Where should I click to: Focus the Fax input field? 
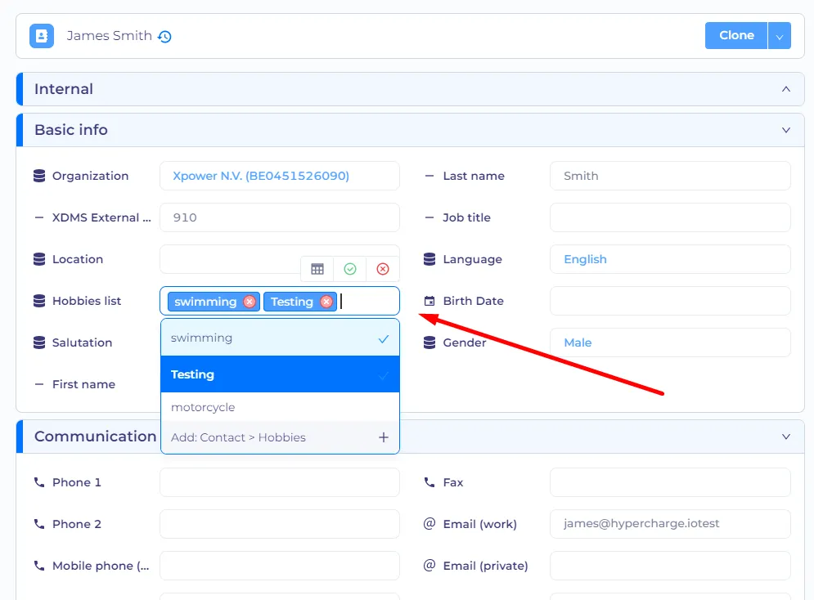670,482
